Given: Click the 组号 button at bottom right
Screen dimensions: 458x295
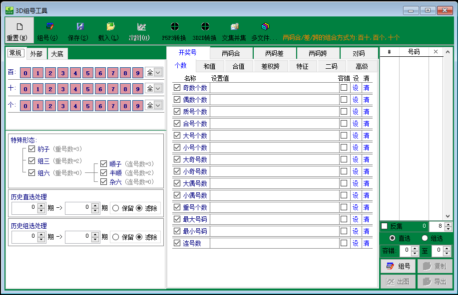Looking at the screenshot, I should point(398,267).
